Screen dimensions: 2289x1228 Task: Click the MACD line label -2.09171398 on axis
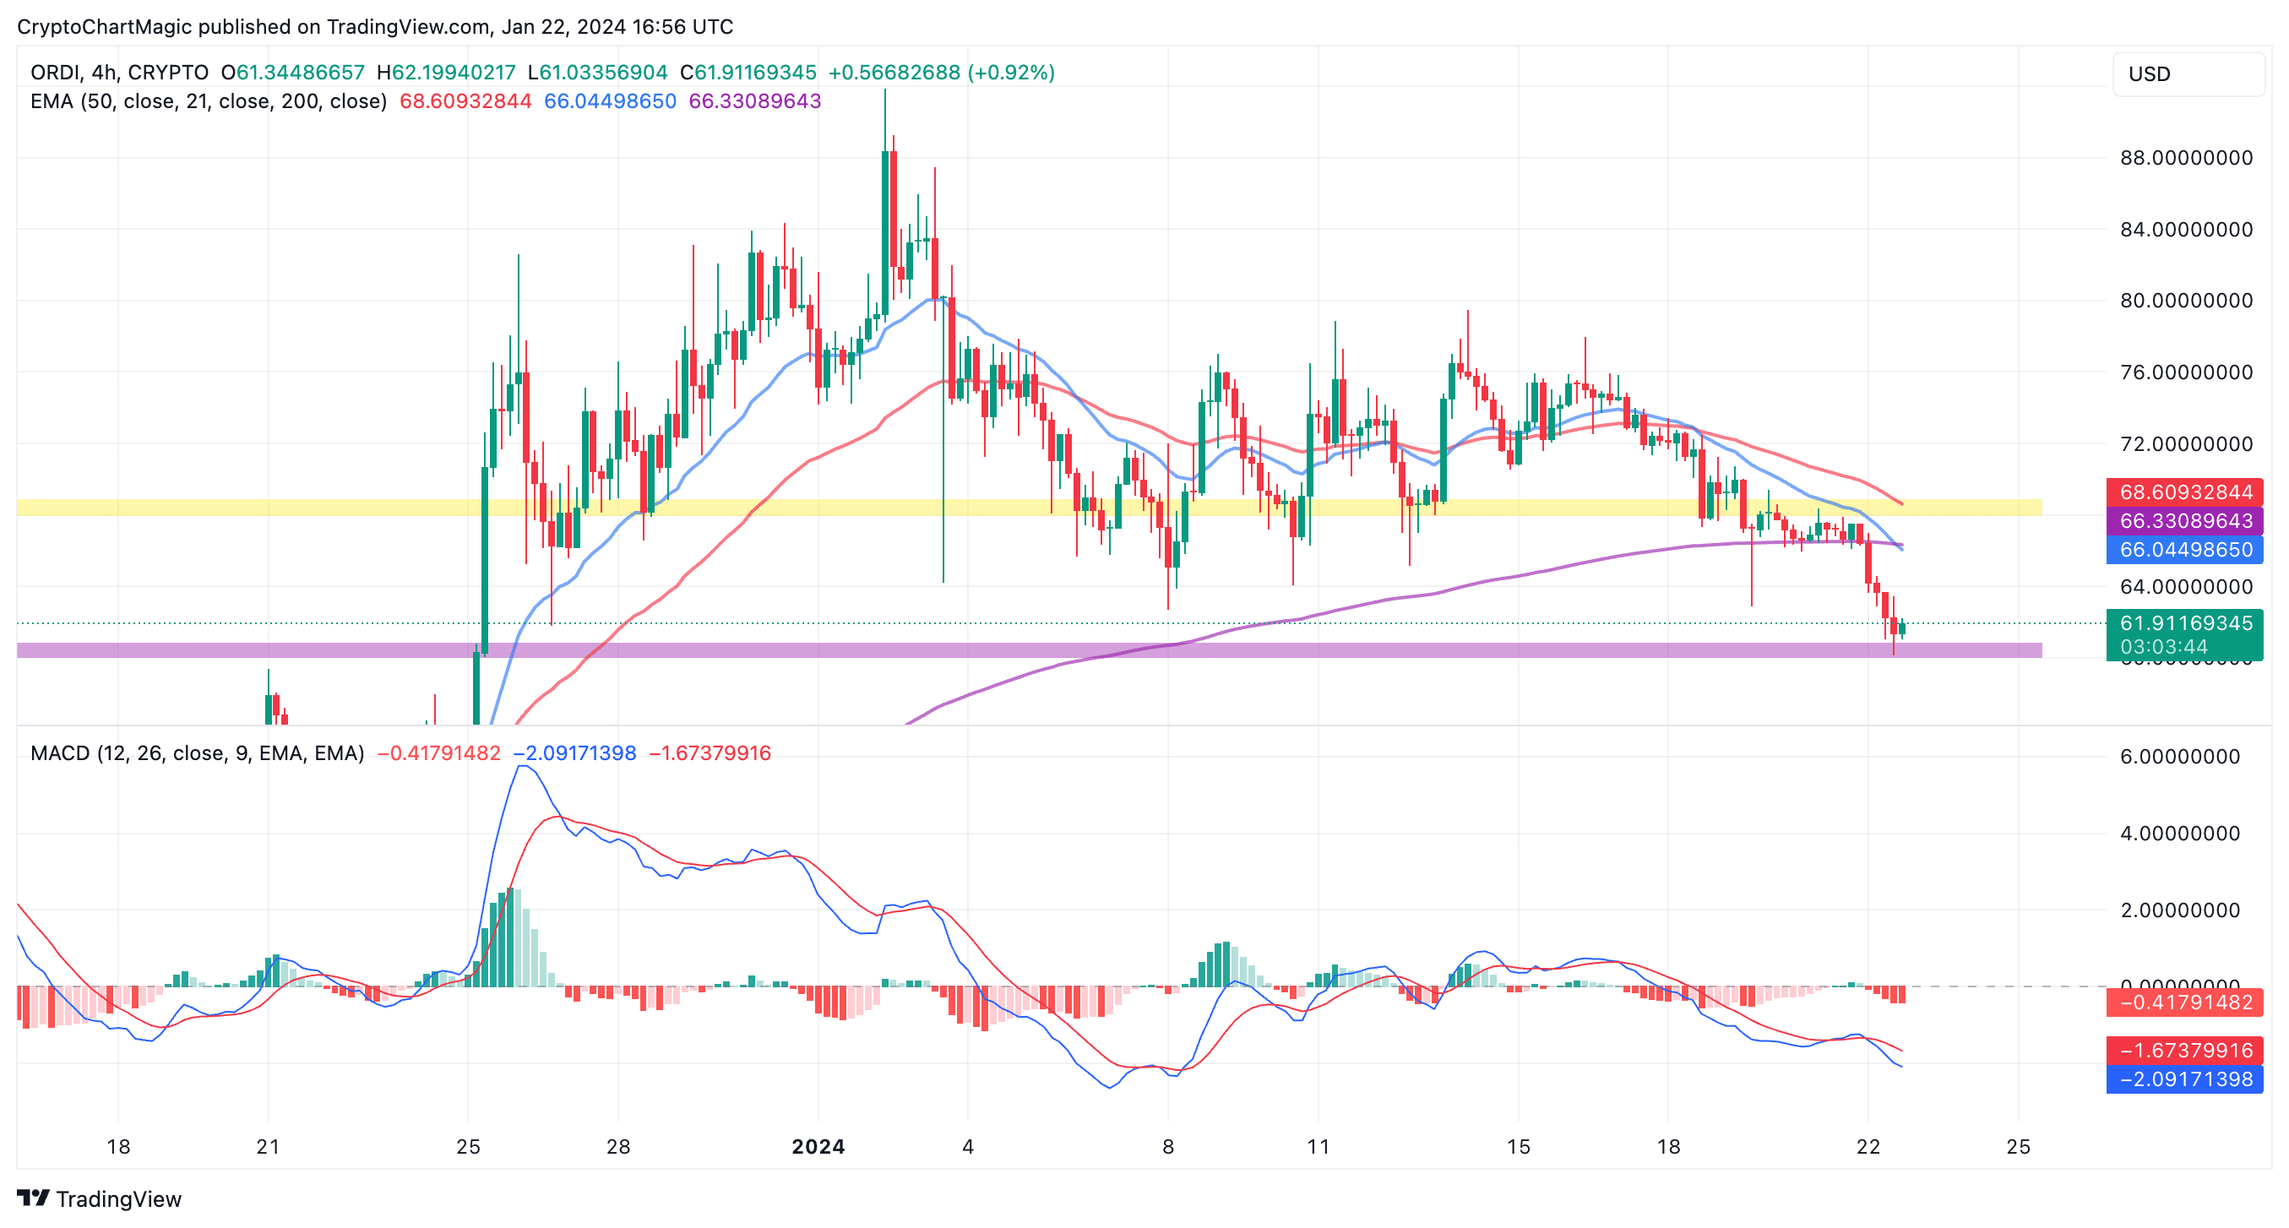coord(2185,1079)
